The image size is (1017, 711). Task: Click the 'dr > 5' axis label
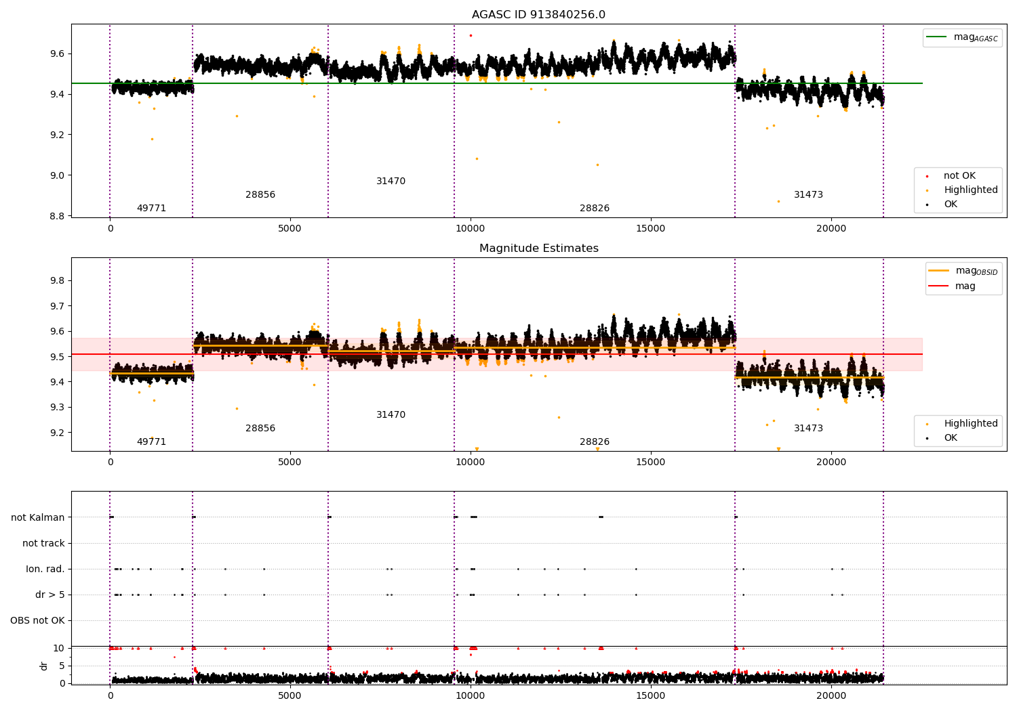(50, 595)
